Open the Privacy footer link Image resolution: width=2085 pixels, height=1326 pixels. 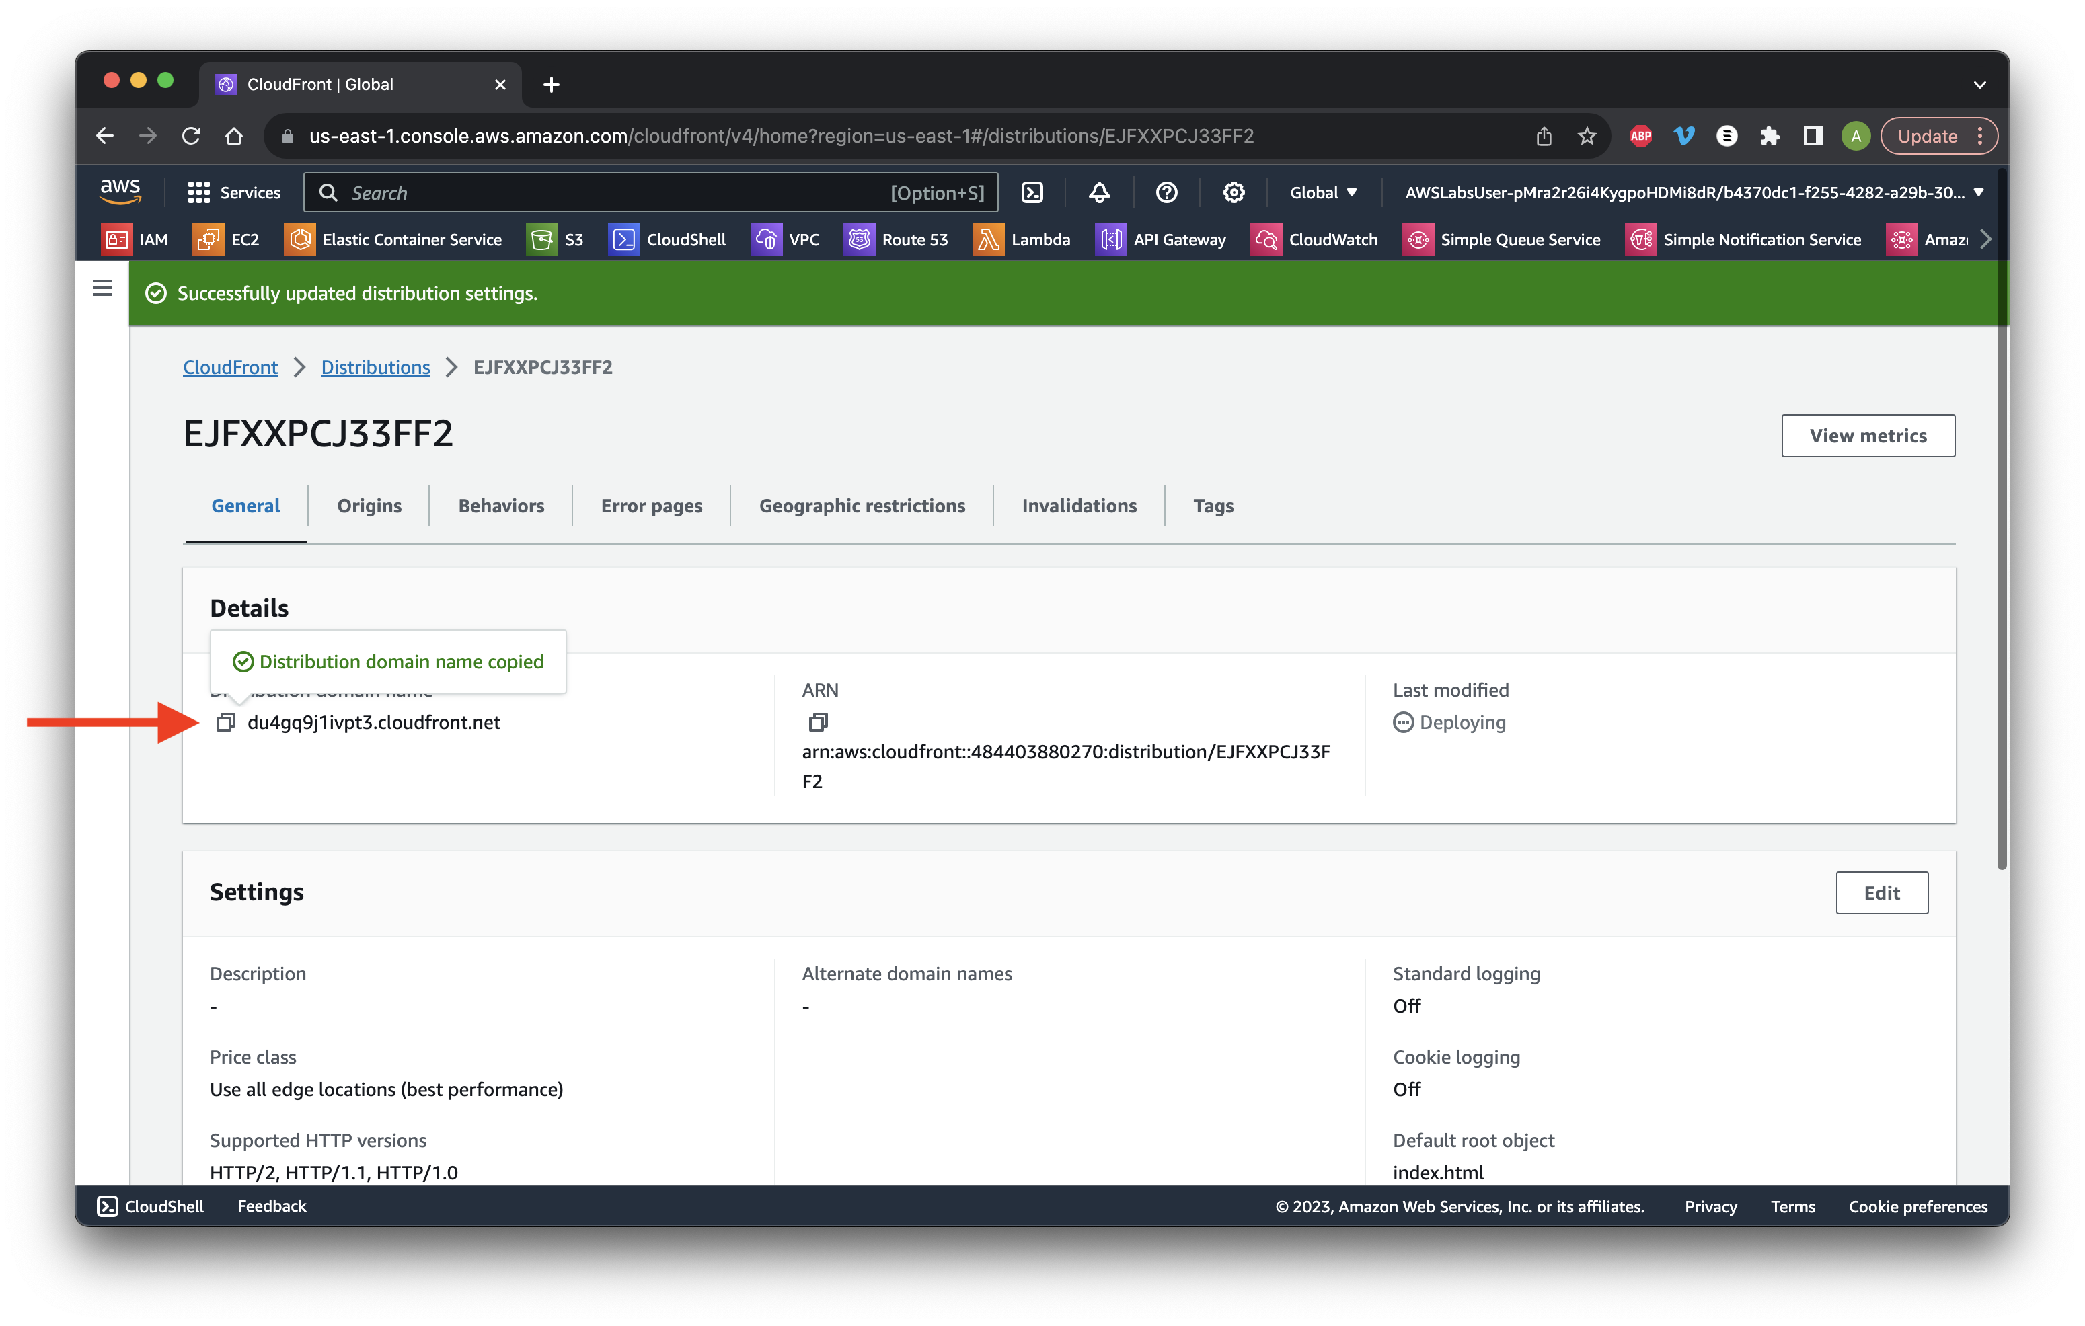click(1710, 1206)
